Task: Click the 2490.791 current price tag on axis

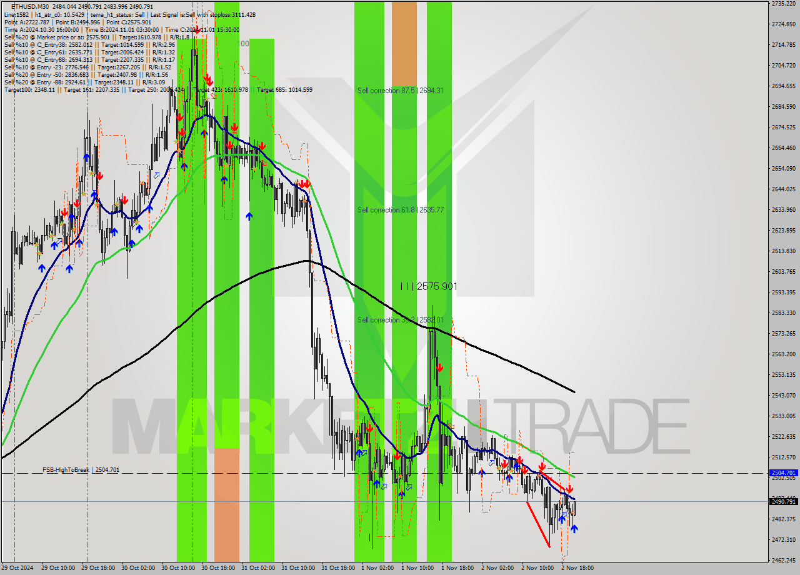Action: (x=784, y=501)
